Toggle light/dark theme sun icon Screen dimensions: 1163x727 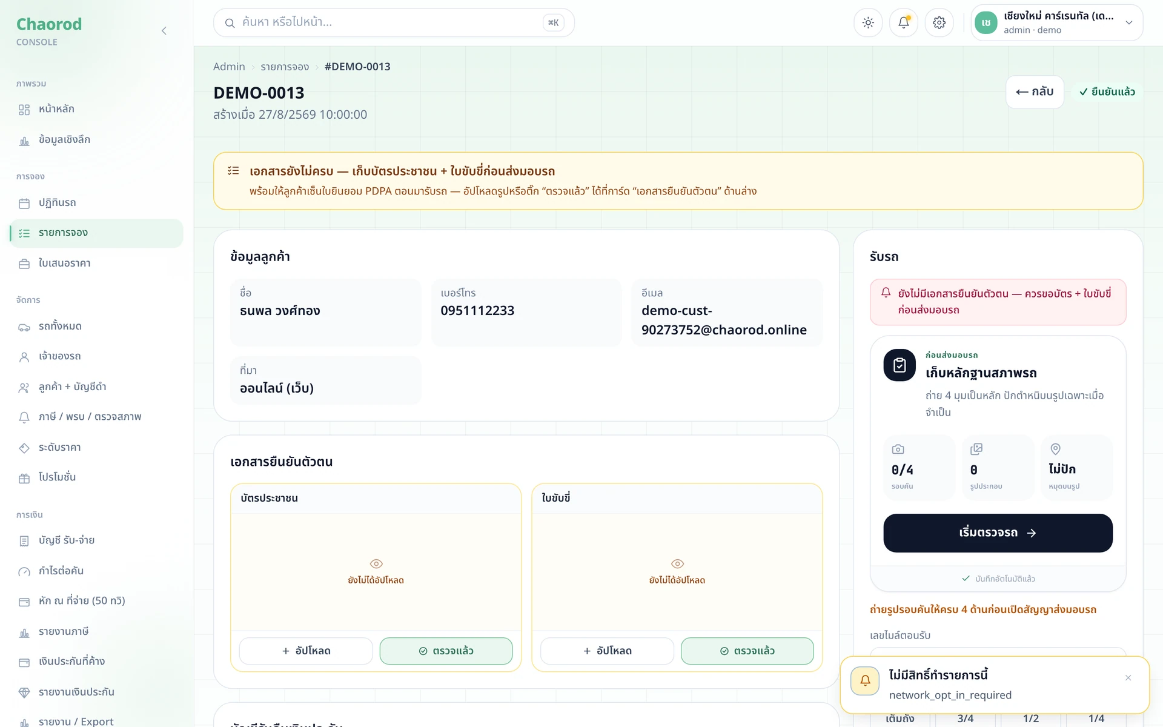[868, 22]
